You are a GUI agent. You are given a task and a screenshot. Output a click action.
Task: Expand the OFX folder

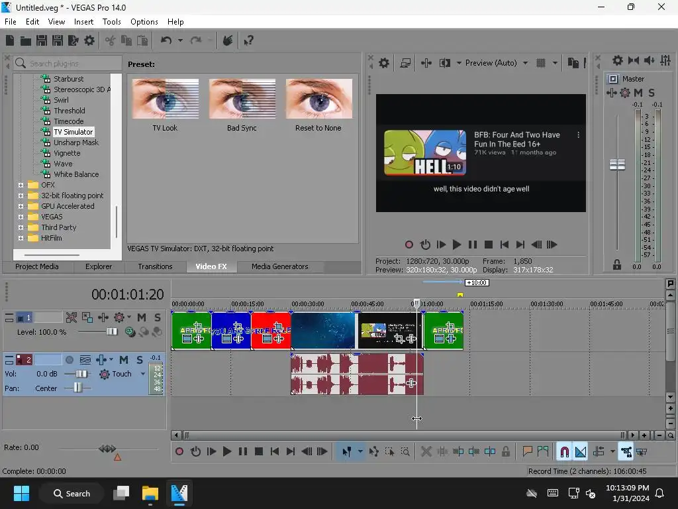click(x=21, y=185)
